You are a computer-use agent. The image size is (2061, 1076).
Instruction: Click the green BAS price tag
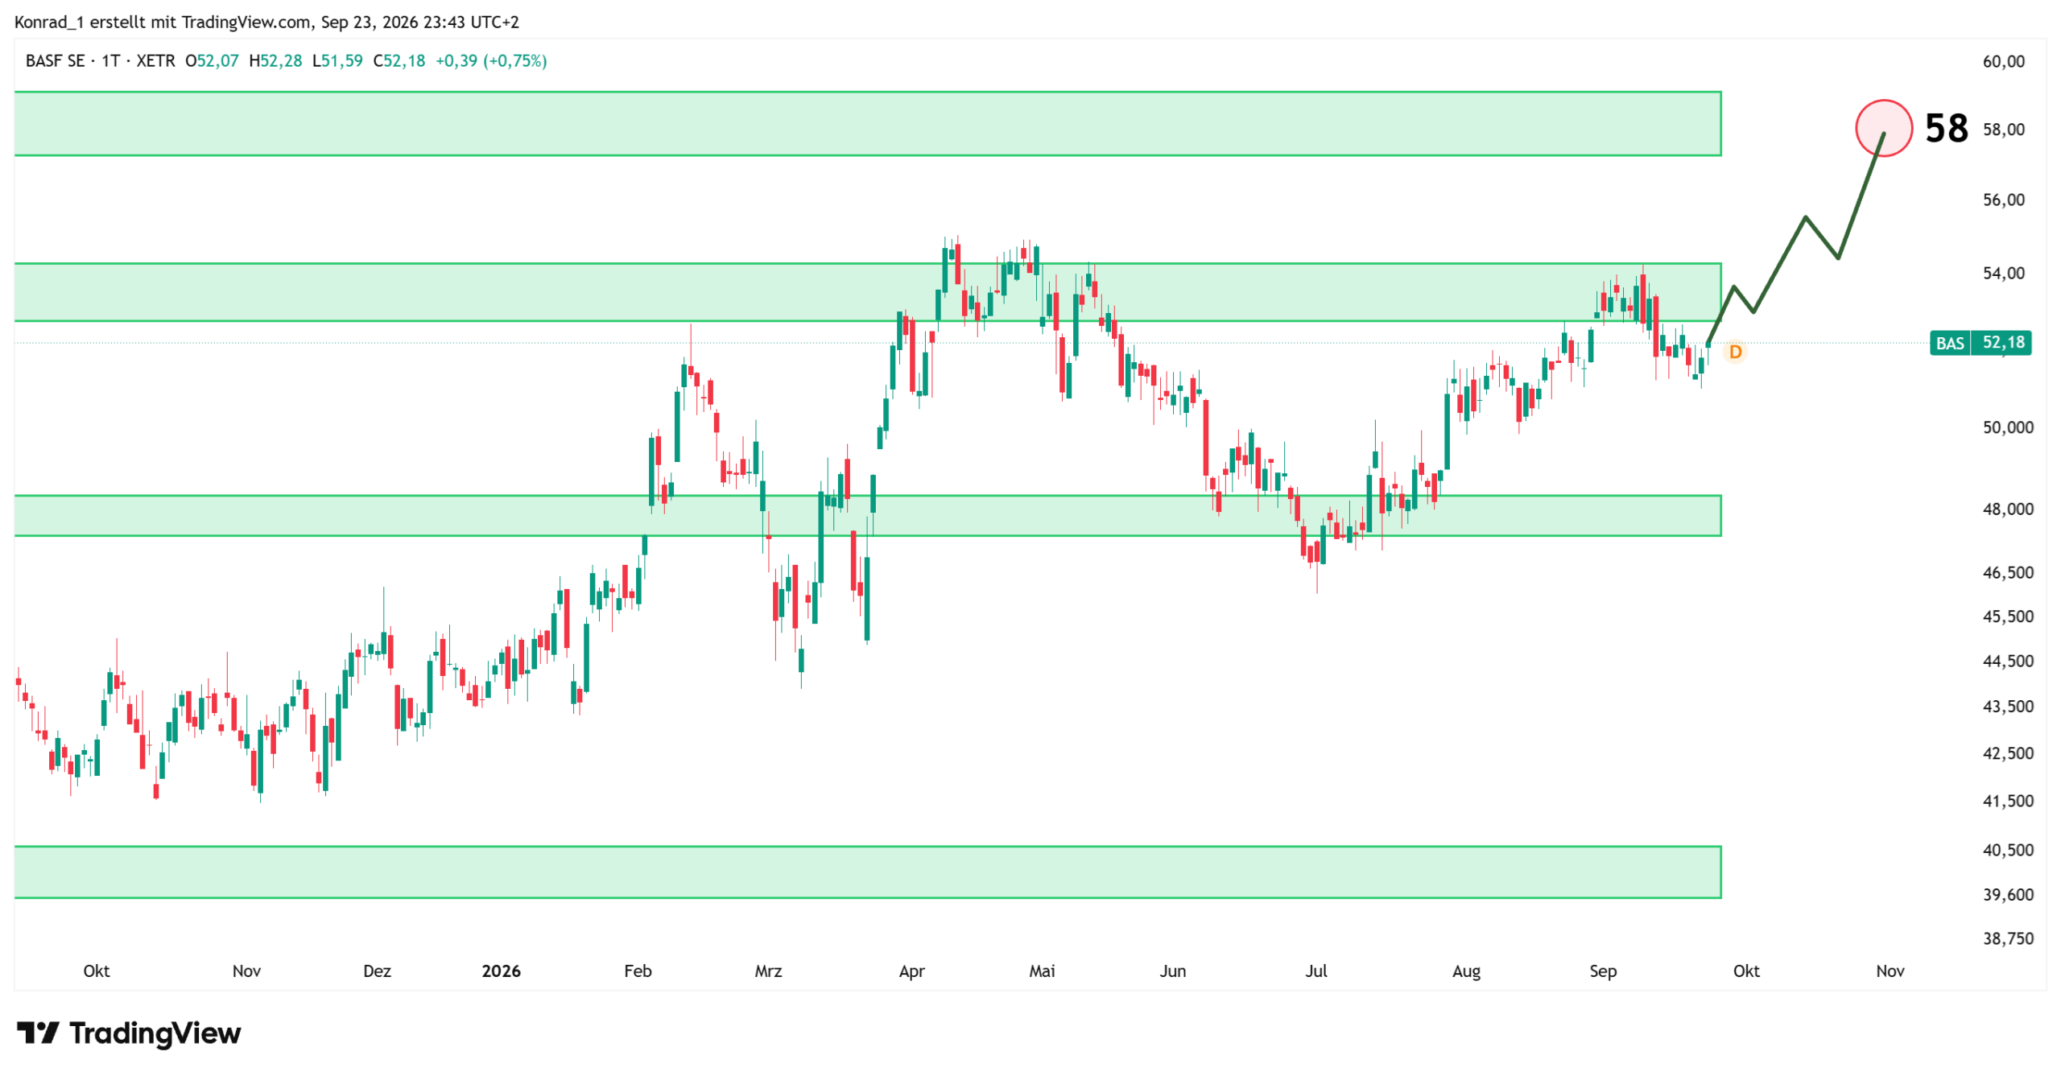[1980, 343]
